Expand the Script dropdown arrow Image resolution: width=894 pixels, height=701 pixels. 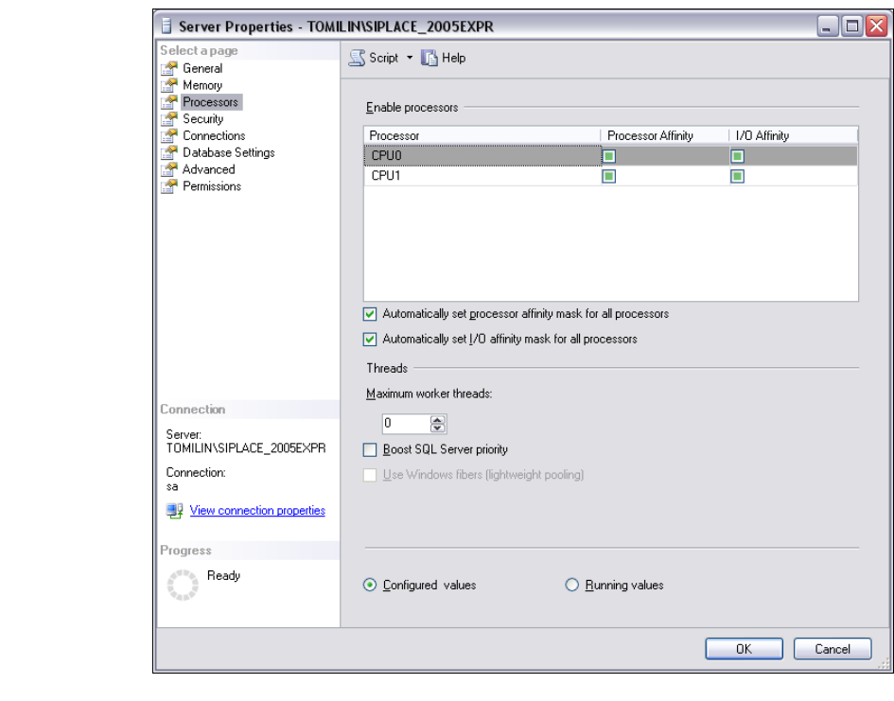tap(410, 58)
